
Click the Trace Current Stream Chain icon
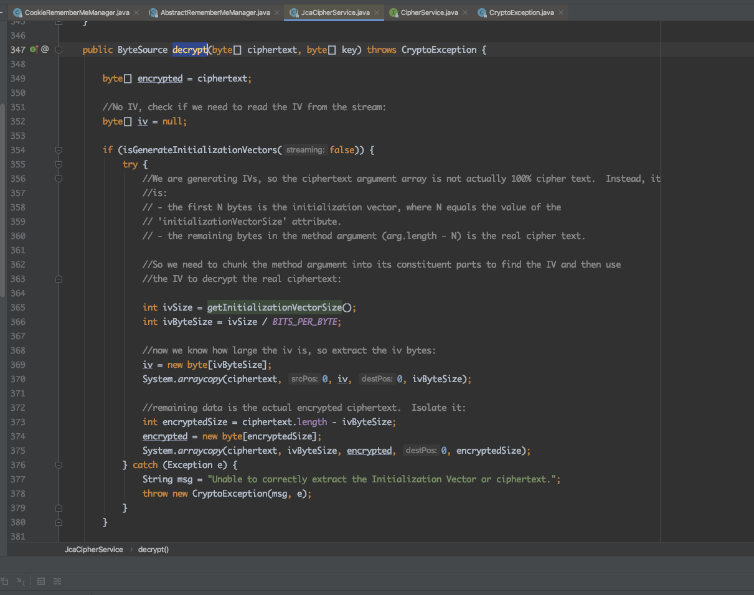[57, 581]
